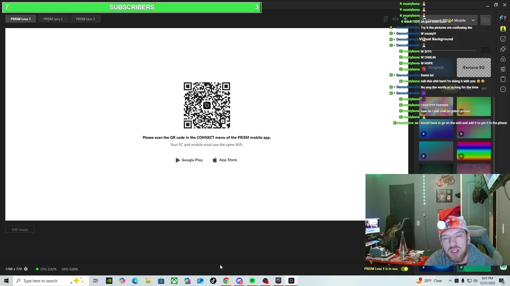Click the mirror flip icon above preview
The image size is (510, 286).
click(x=395, y=19)
